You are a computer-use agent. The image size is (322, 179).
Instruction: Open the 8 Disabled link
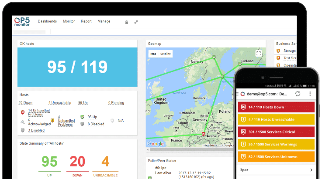(96, 124)
